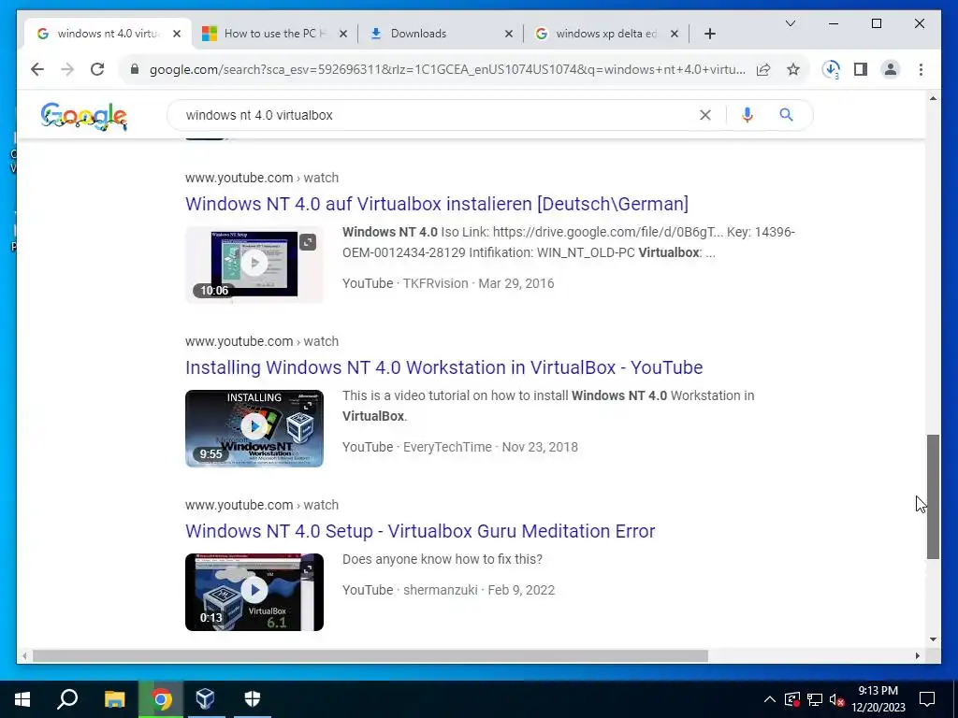The image size is (958, 718).
Task: Start voice search with microphone icon
Action: 748,115
